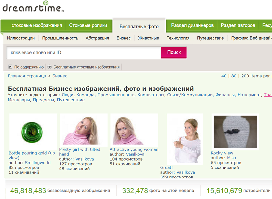Enable the По содержанию checkbox
272x199 pixels.
point(10,67)
